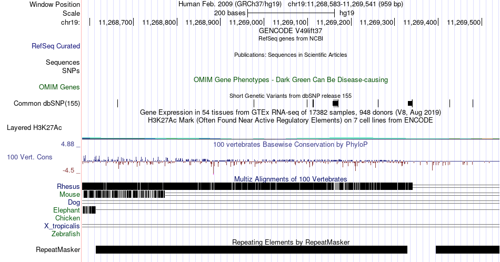500x262 pixels.
Task: Click the X_tropicalis alignment row label
Action: (x=62, y=226)
